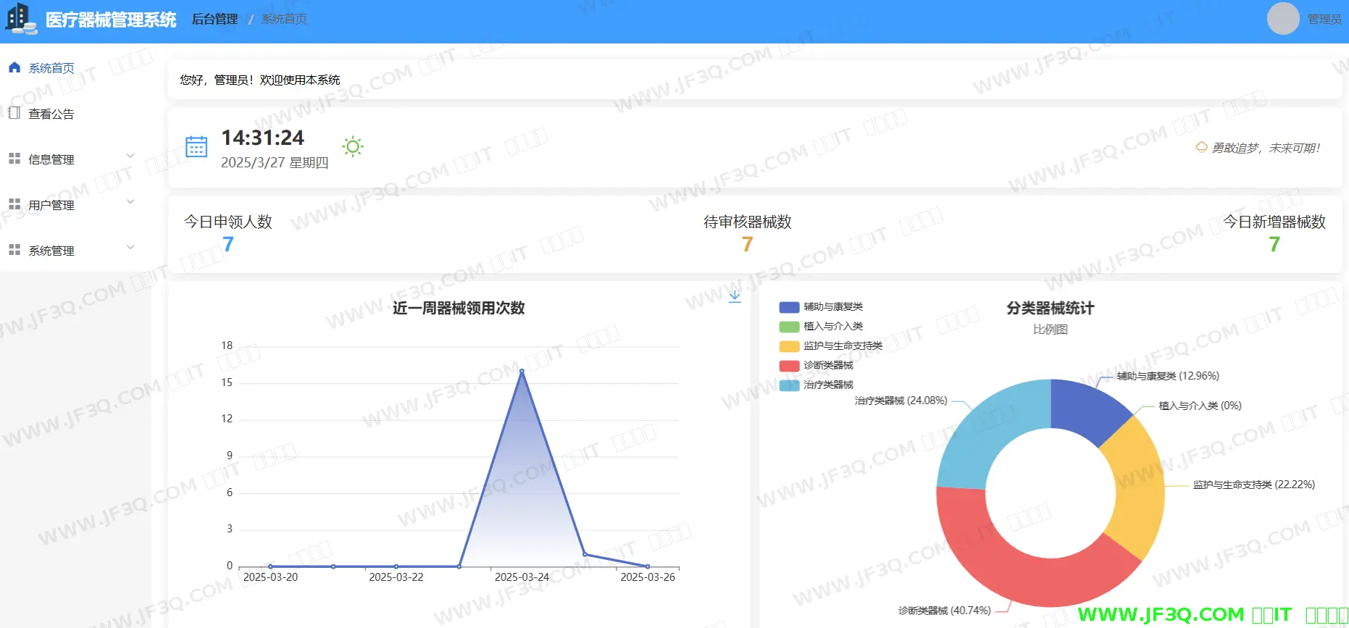The width and height of the screenshot is (1349, 628).
Task: Download the line chart via arrow icon
Action: (735, 296)
